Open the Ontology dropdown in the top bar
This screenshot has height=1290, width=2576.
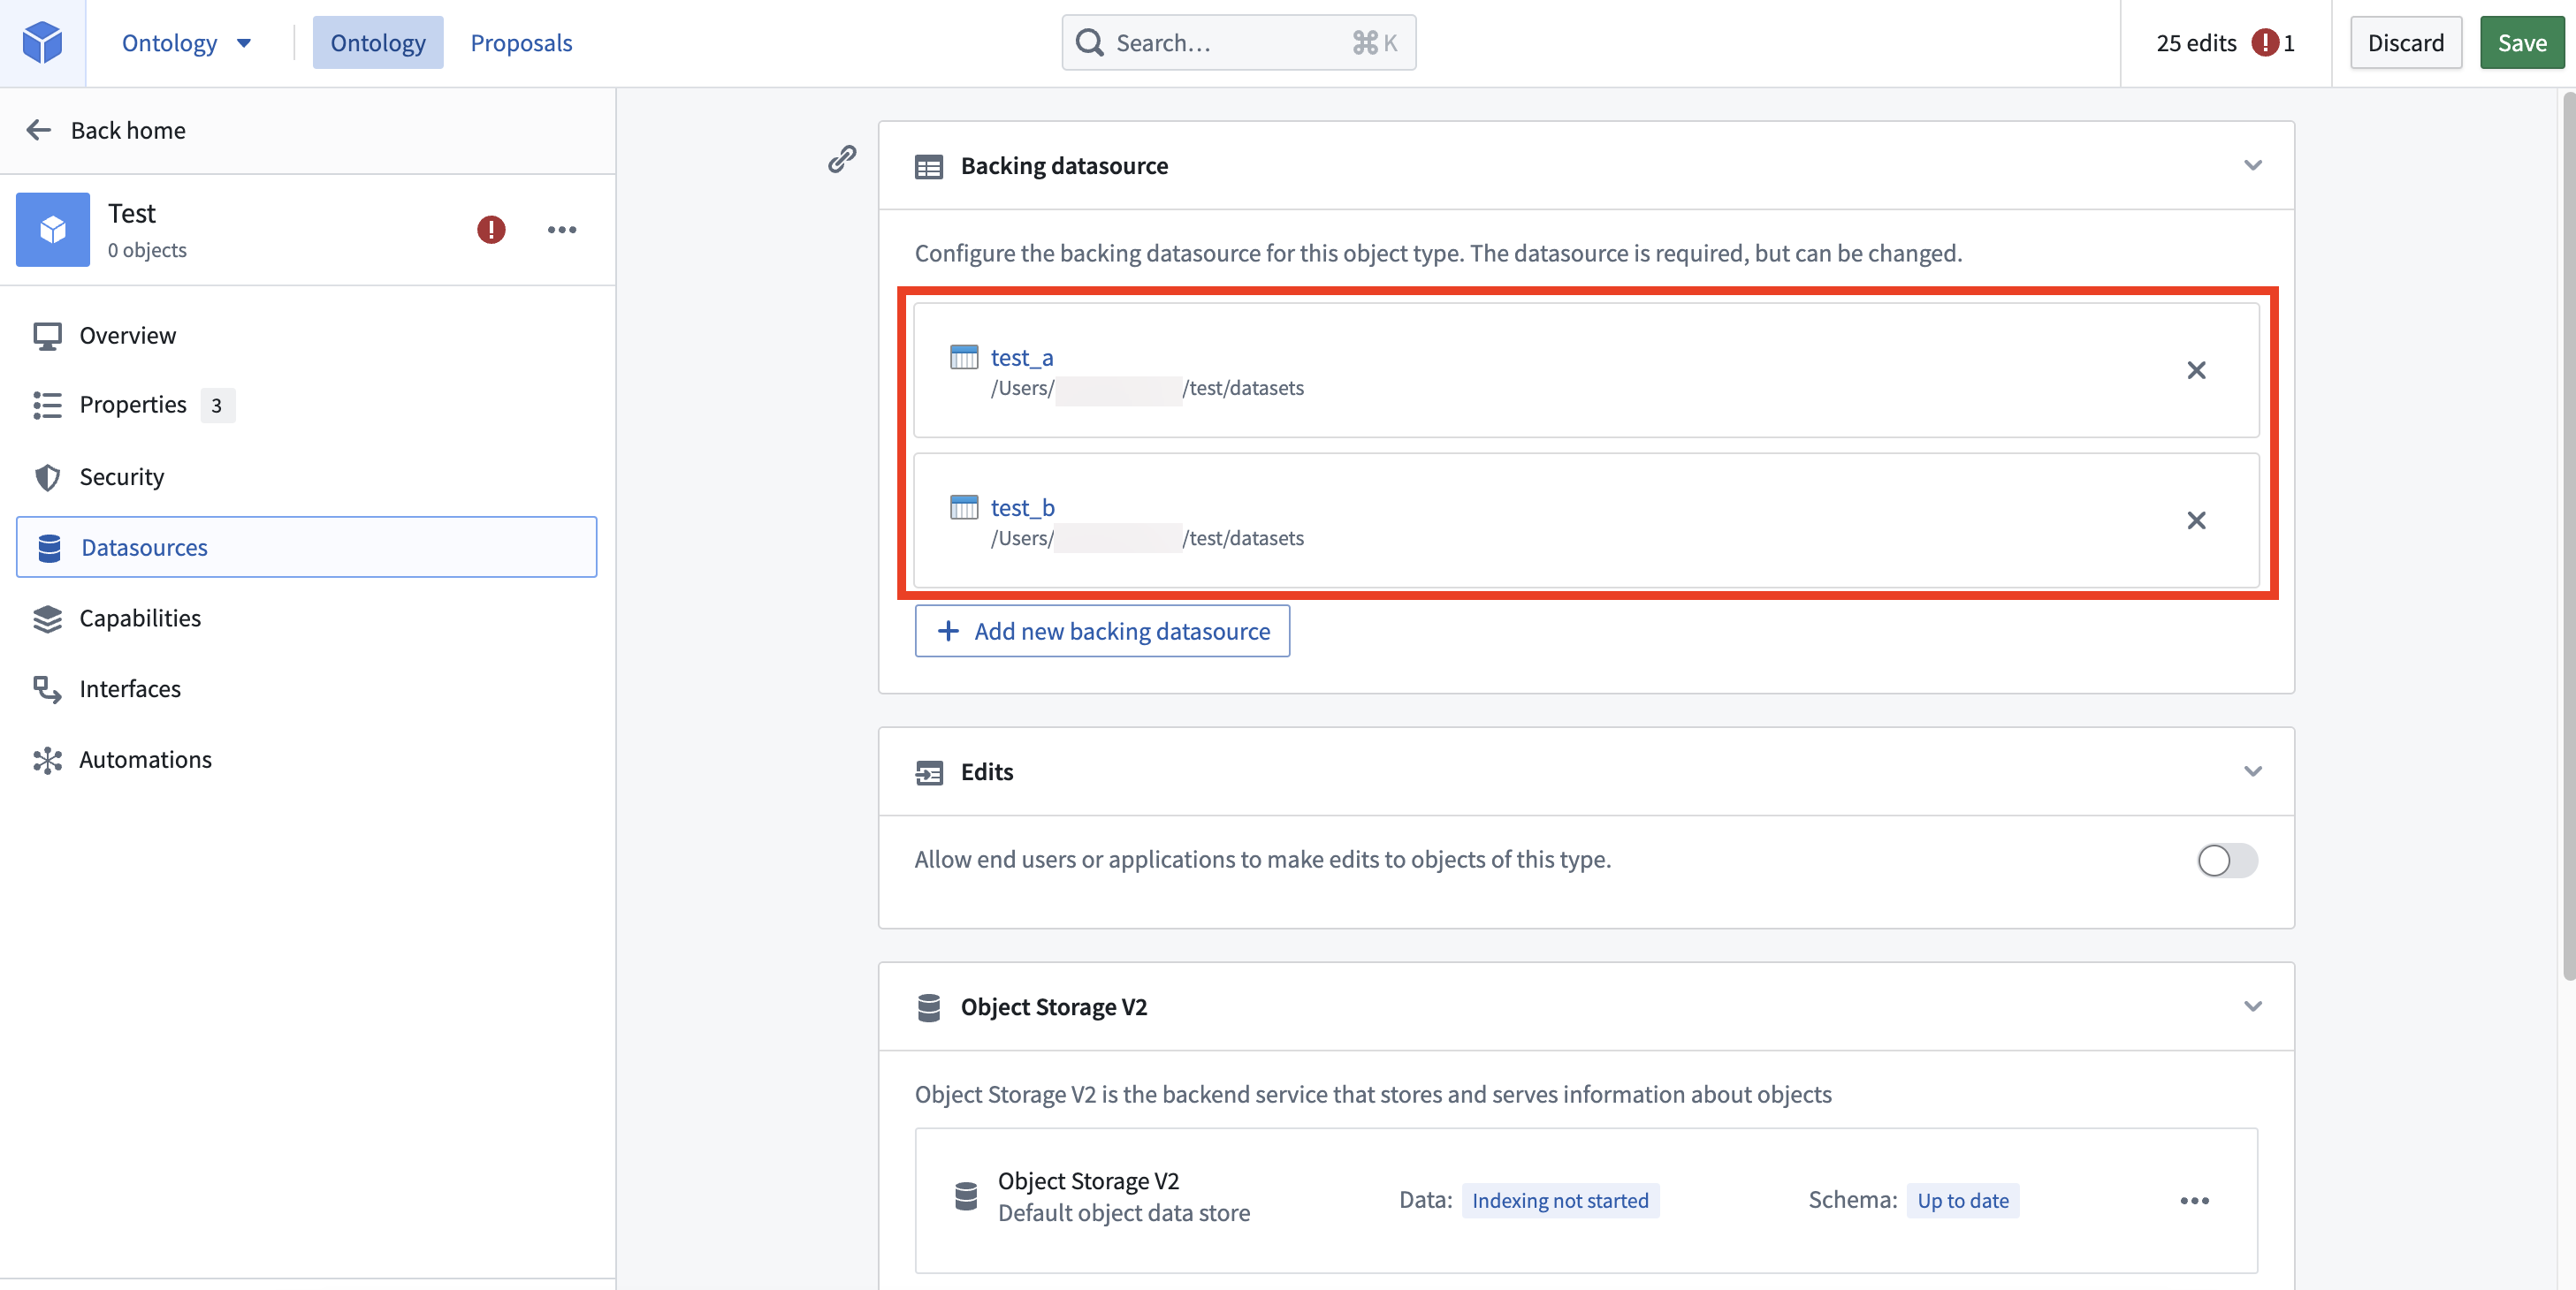[x=186, y=42]
